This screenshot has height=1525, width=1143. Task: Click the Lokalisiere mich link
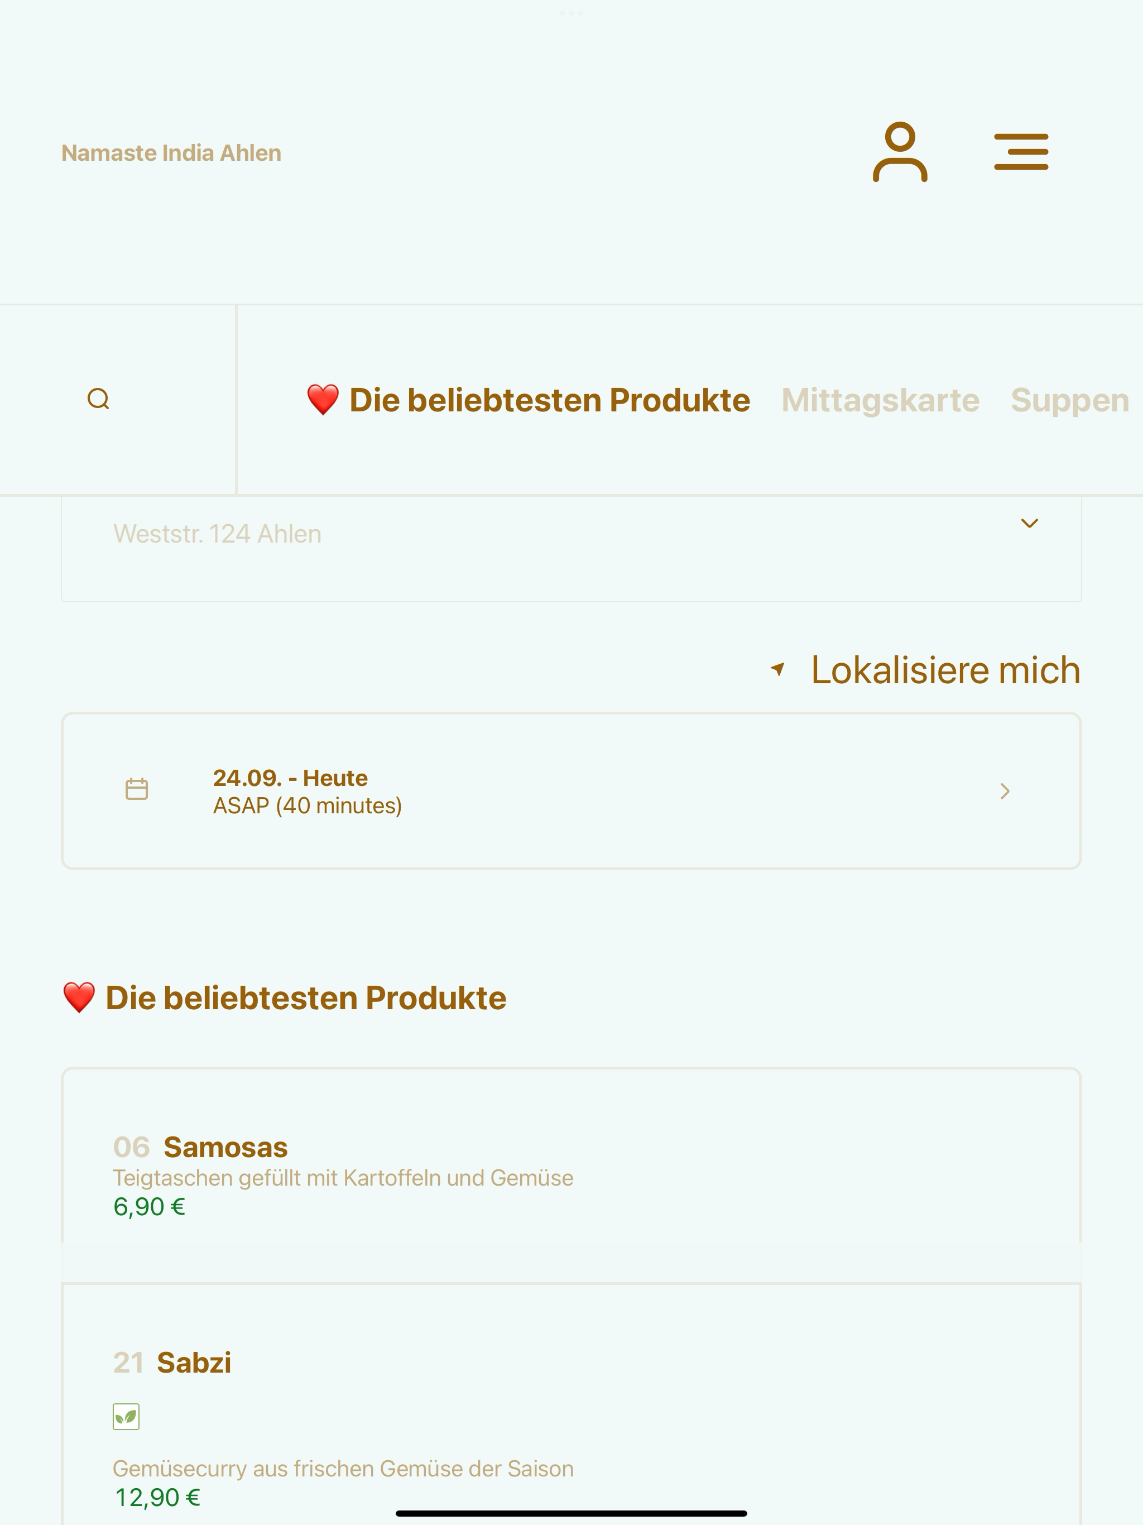[x=945, y=669]
